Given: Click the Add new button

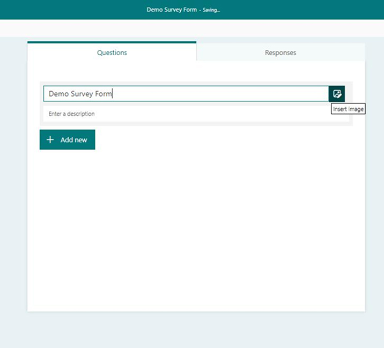Looking at the screenshot, I should click(68, 139).
